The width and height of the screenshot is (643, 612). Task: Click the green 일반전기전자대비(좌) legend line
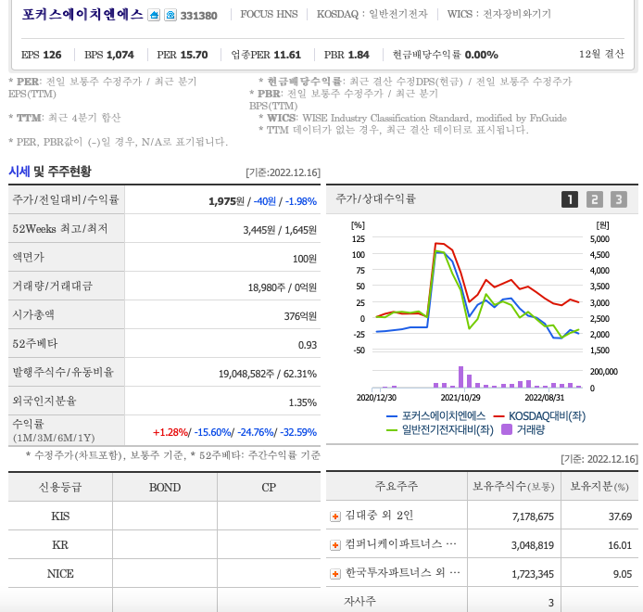[x=392, y=430]
